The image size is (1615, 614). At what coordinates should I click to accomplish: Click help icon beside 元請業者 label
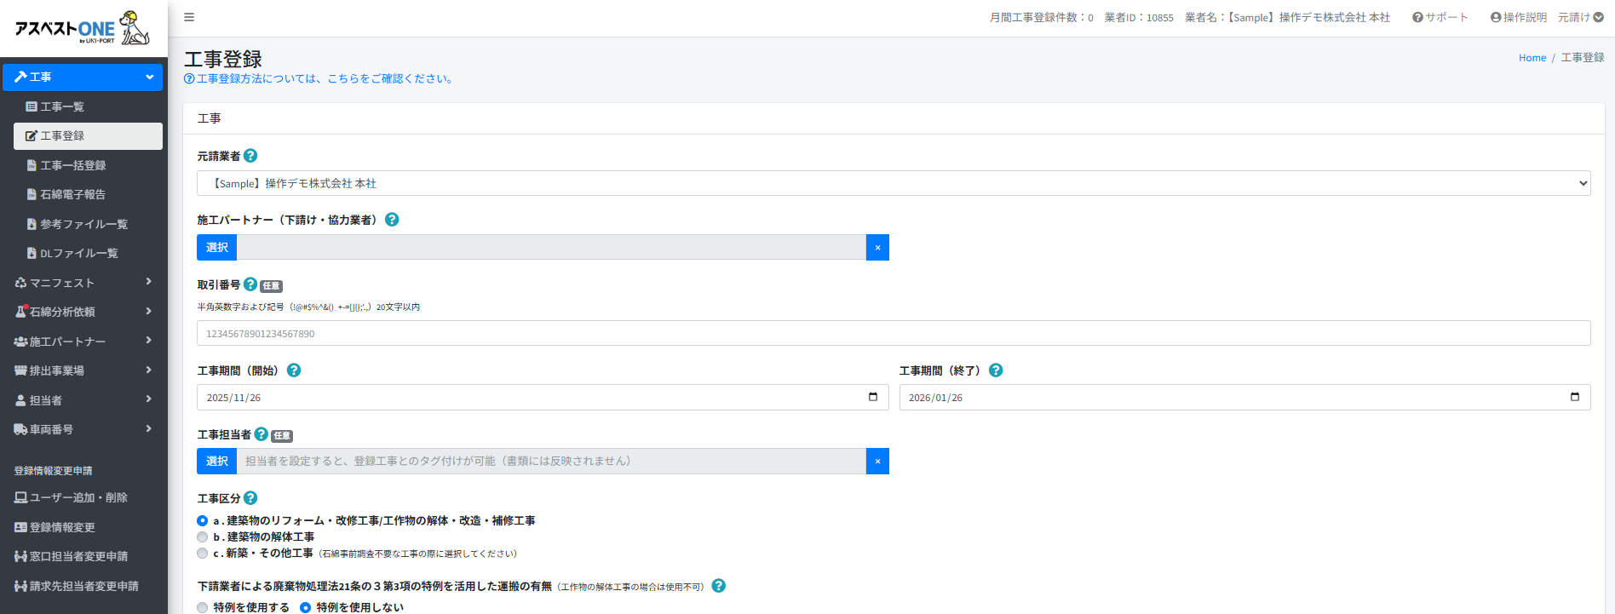point(250,156)
